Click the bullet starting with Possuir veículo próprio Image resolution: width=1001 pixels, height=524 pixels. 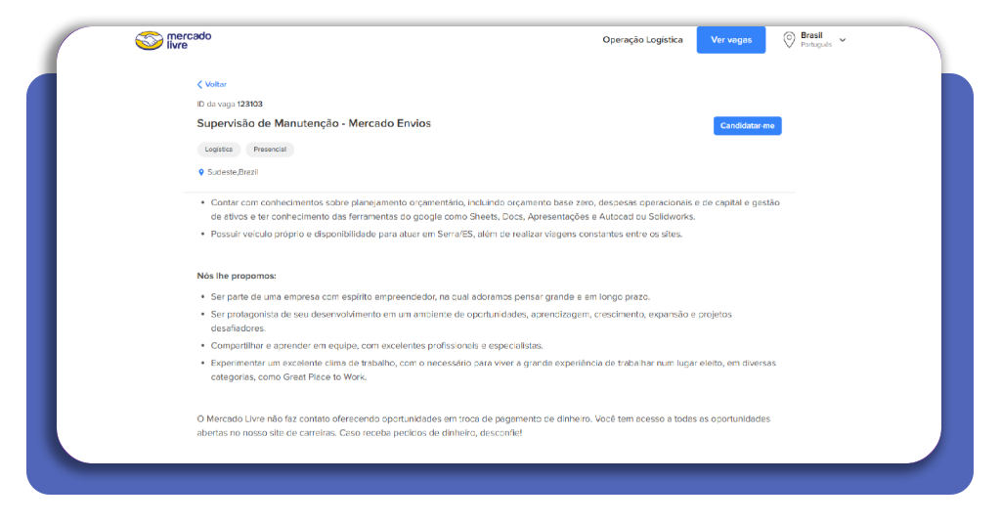pyautogui.click(x=446, y=235)
